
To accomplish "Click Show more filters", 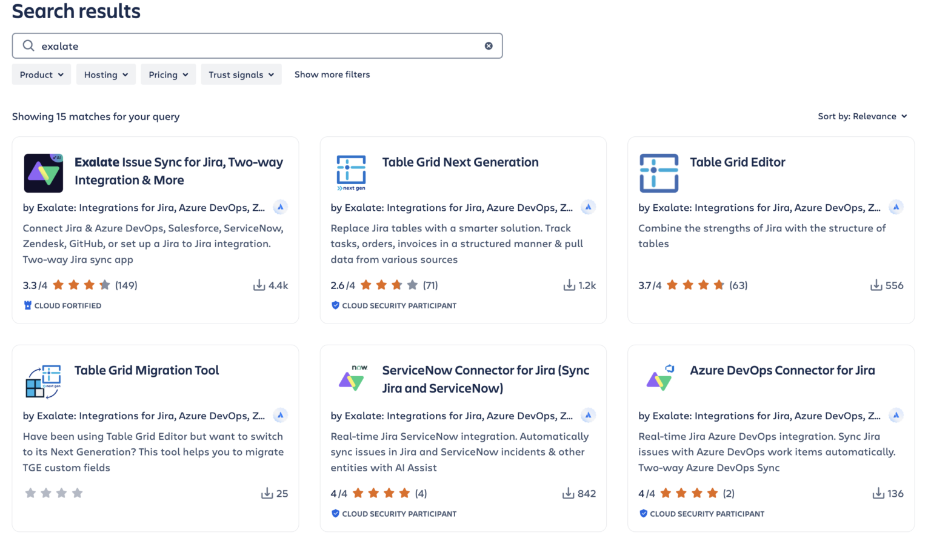I will point(332,75).
